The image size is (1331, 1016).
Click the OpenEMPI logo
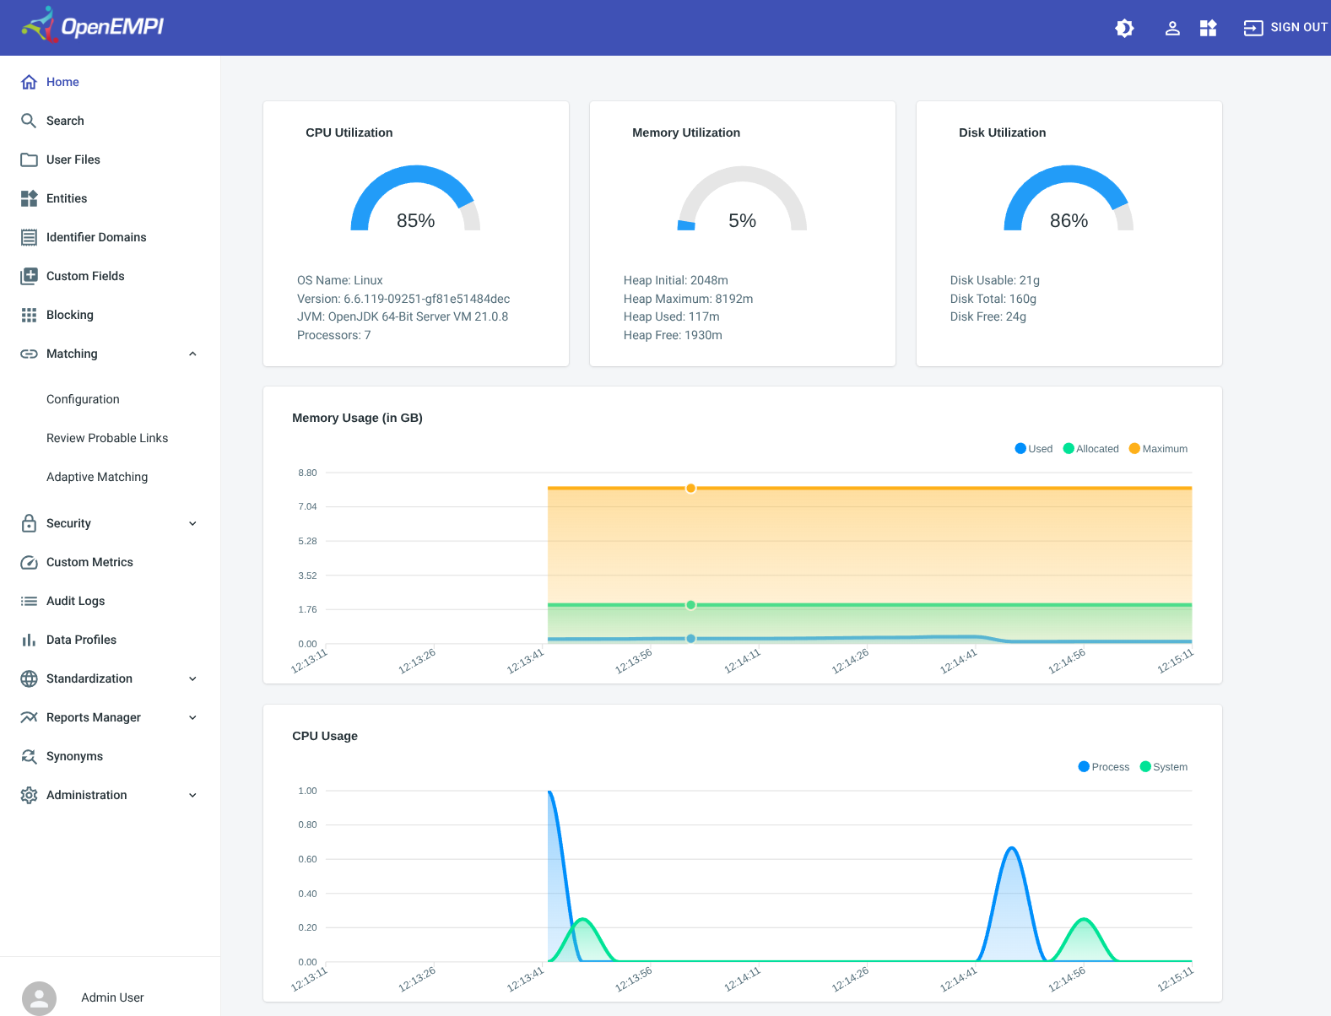tap(92, 25)
